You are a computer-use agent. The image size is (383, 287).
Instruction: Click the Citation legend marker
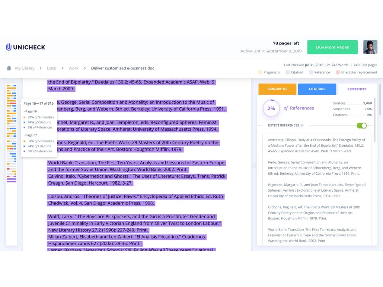coord(287,72)
